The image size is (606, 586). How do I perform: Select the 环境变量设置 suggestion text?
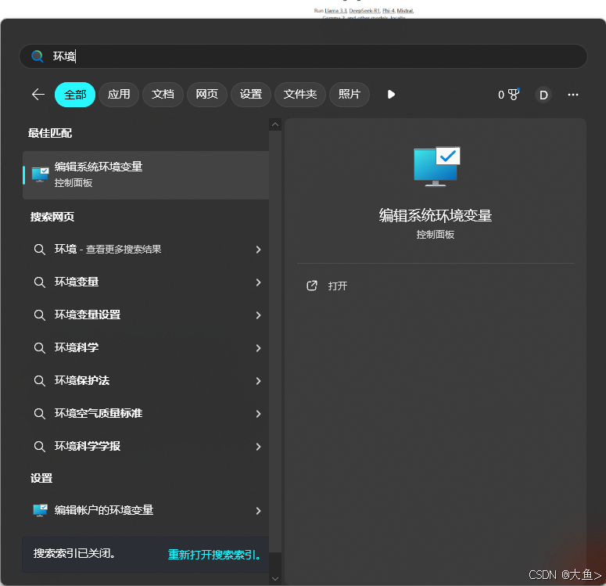pyautogui.click(x=88, y=315)
